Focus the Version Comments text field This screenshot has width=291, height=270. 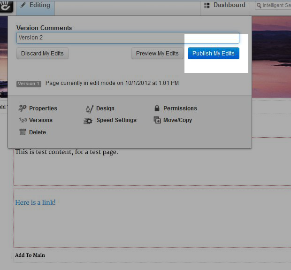click(128, 38)
